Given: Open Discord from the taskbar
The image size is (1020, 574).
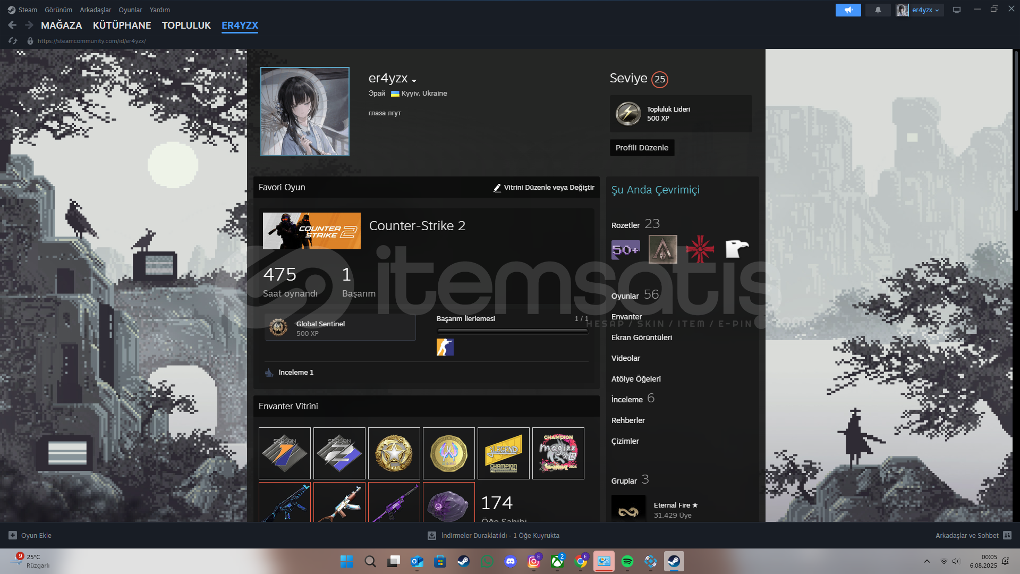Looking at the screenshot, I should click(x=511, y=561).
